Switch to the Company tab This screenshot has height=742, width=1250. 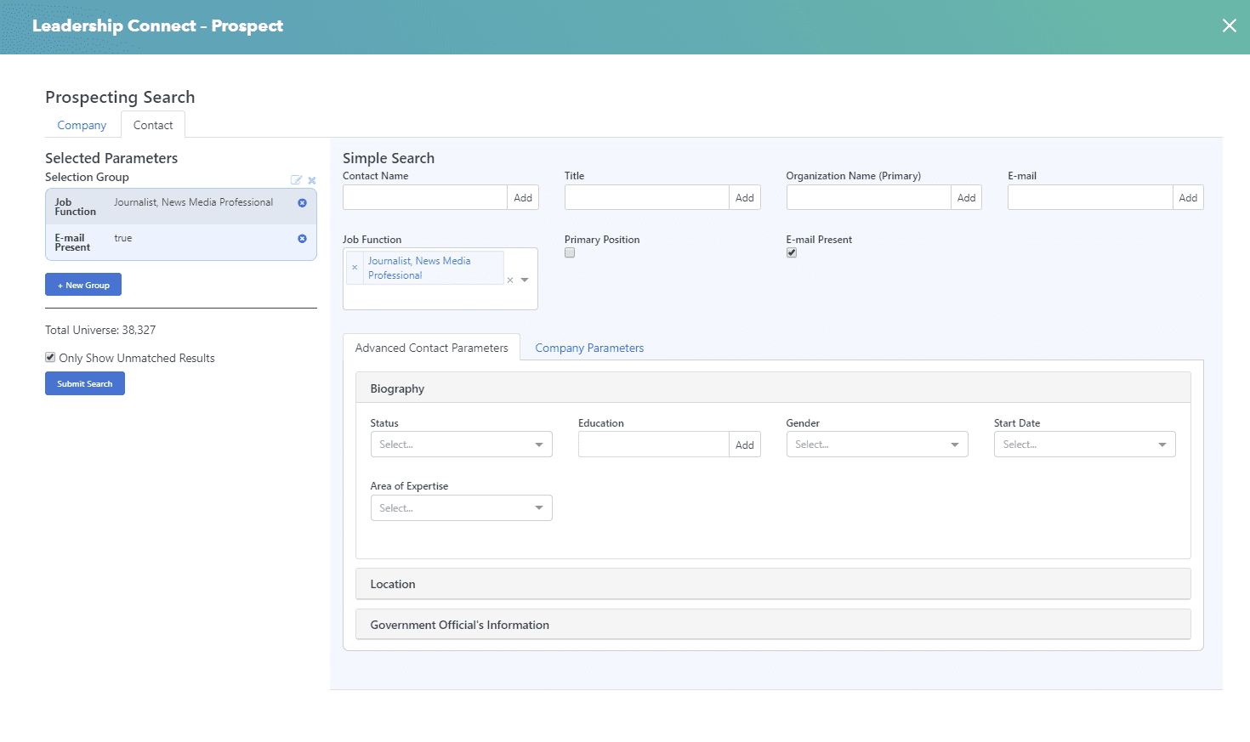tap(82, 125)
